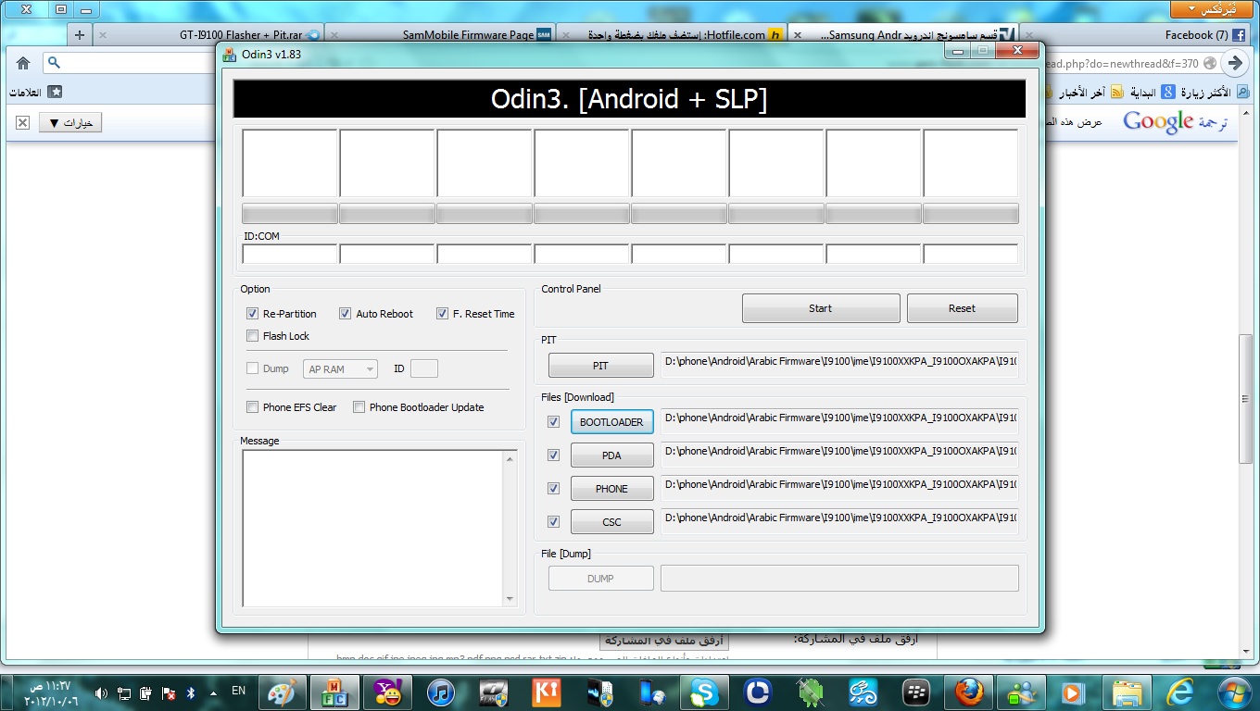Click the PIT file button
The width and height of the screenshot is (1260, 711).
point(600,366)
